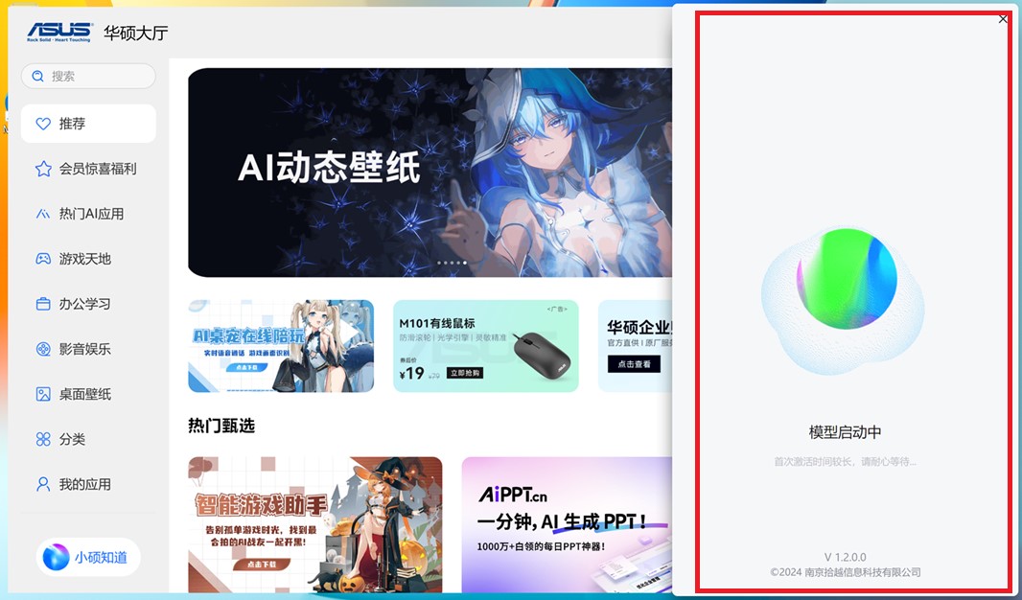Go to 办公学习 menu entry
This screenshot has height=600, width=1022.
88,304
